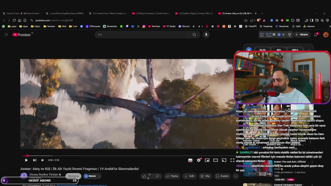Create a clip with Klip
The image size is (331, 186).
205,176
